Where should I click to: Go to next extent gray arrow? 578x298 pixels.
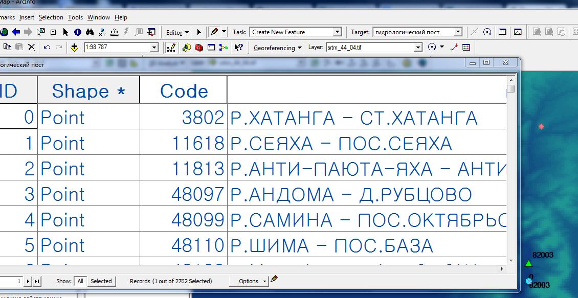tap(28, 32)
